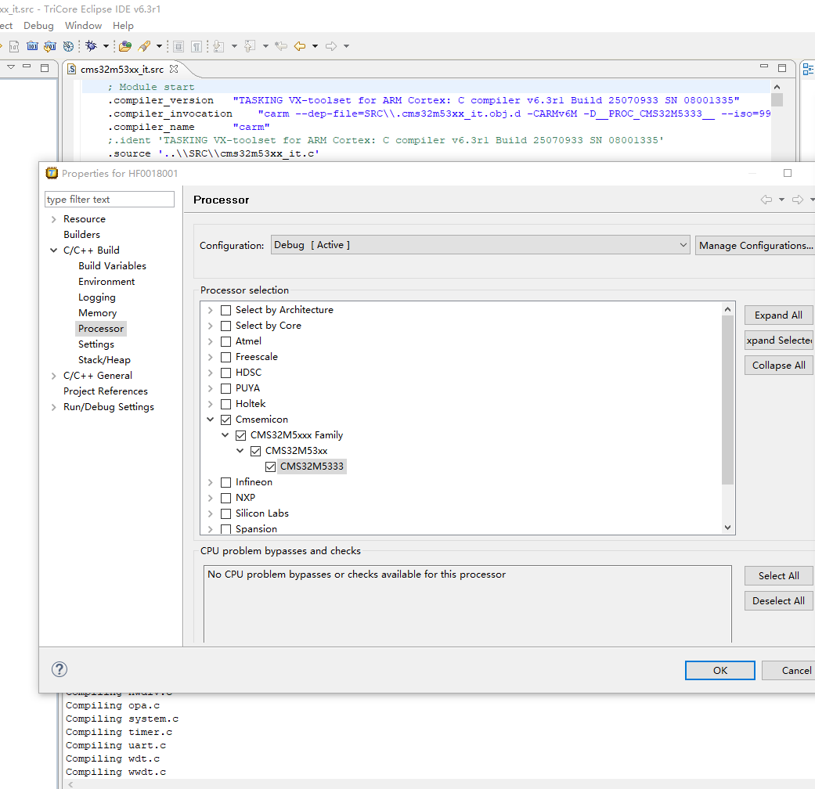
Task: Click the Debug bug icon in the toolbar
Action: (92, 45)
